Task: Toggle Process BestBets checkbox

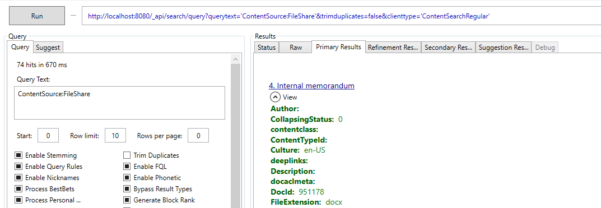Action: point(18,188)
